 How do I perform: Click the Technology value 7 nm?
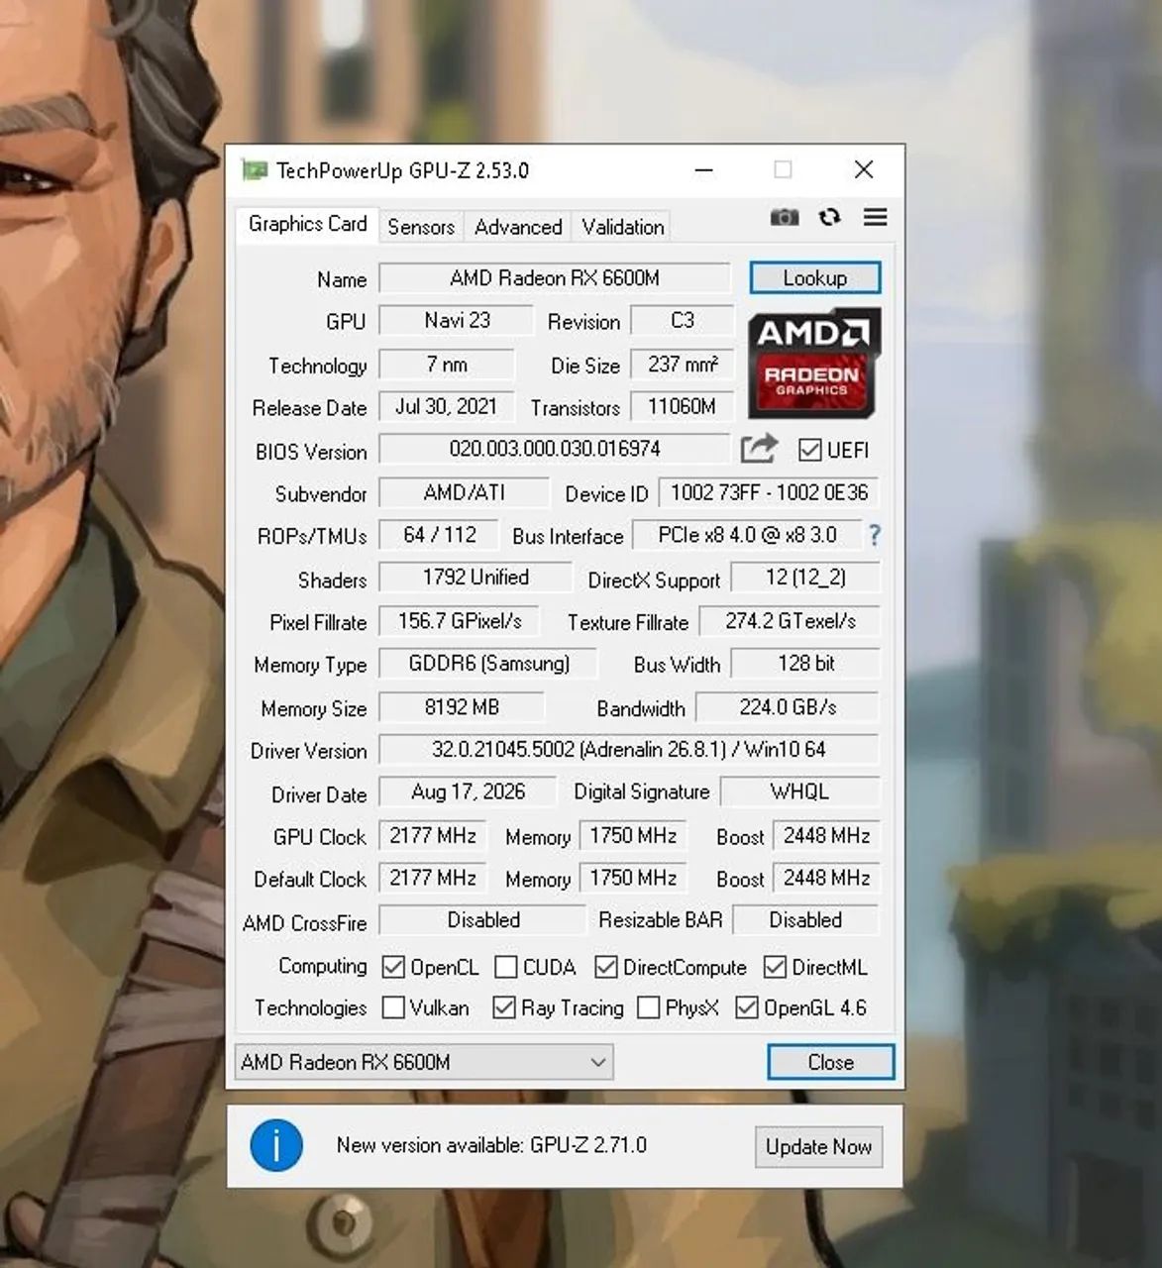[447, 365]
